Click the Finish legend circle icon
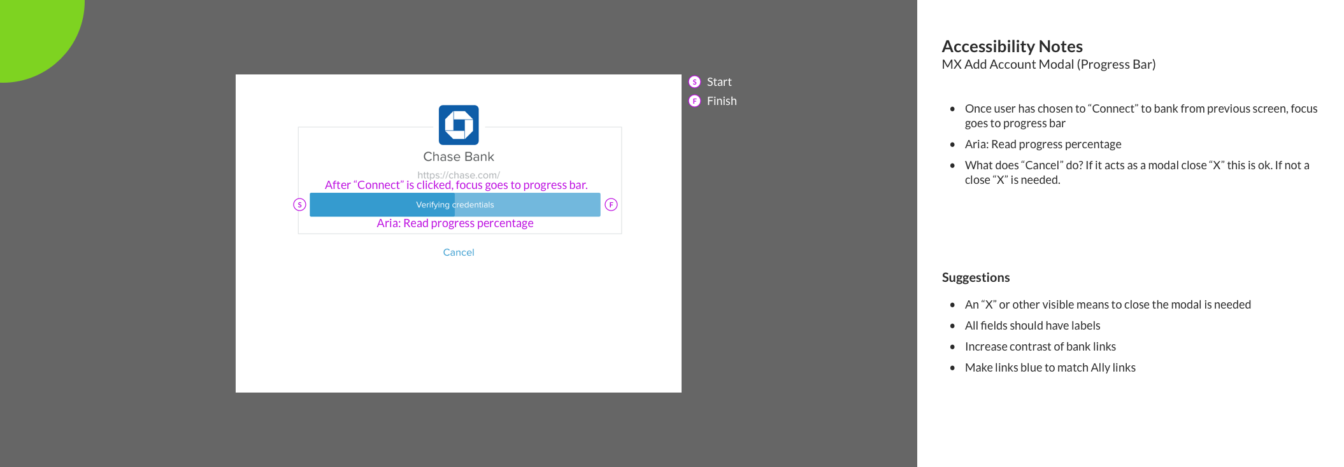1344x467 pixels. click(x=695, y=101)
